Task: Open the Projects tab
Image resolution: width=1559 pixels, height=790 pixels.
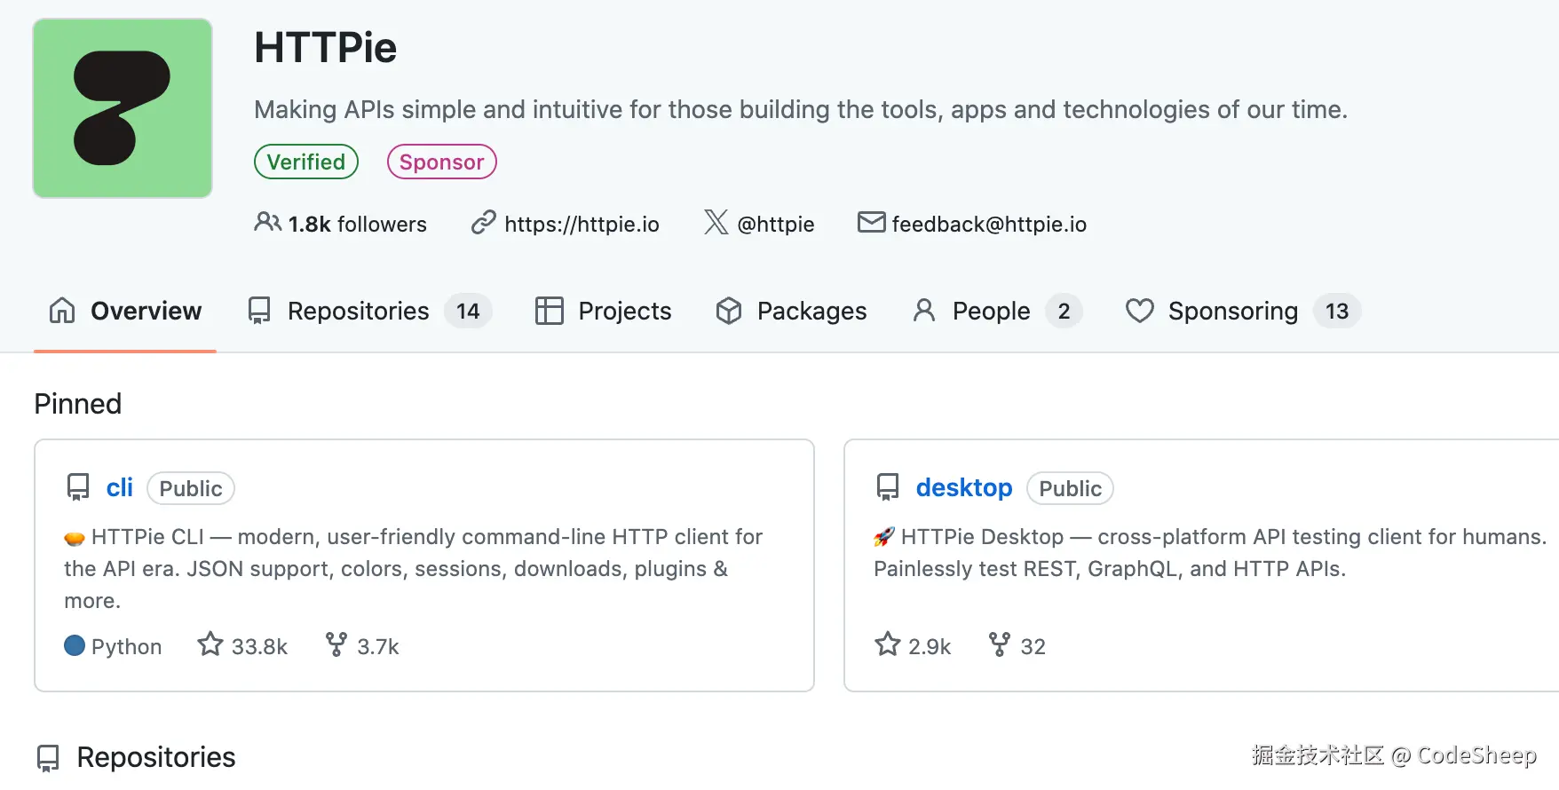Action: coord(604,311)
